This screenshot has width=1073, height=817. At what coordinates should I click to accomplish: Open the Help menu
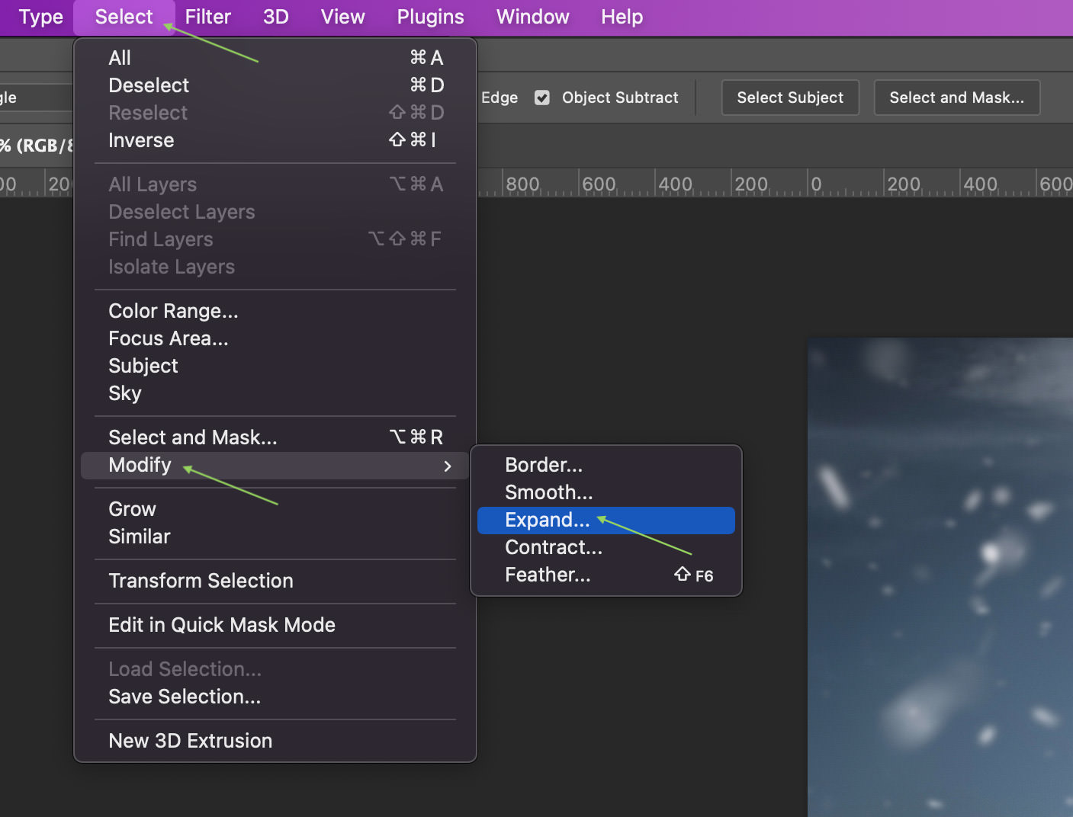pyautogui.click(x=620, y=17)
